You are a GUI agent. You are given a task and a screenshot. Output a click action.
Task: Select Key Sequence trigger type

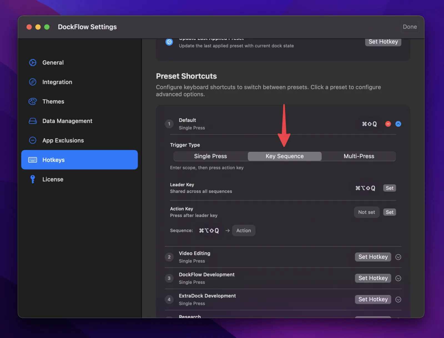click(284, 156)
